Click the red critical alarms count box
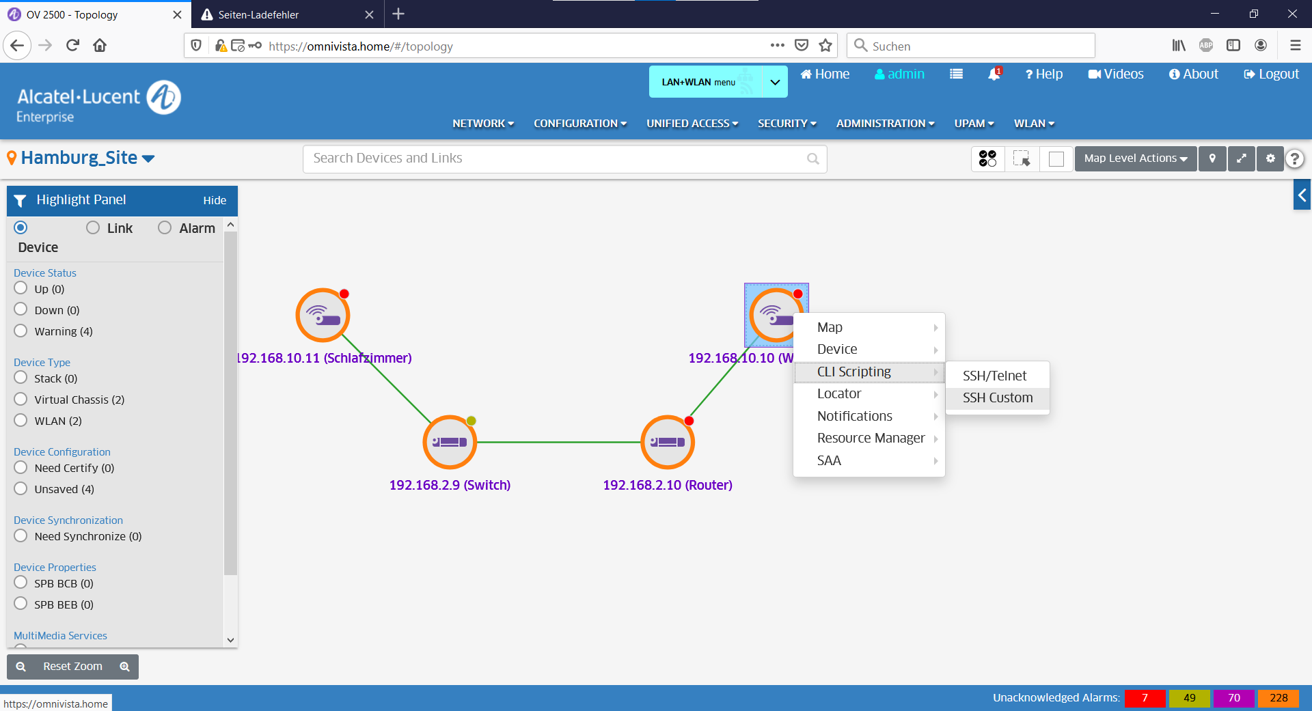The image size is (1312, 711). 1145,698
